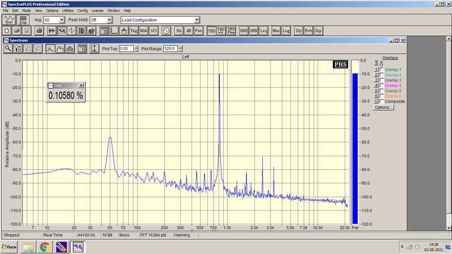Open the Peak Hold dropdown arrow
Viewport: 452px width, 254px height.
pos(109,20)
